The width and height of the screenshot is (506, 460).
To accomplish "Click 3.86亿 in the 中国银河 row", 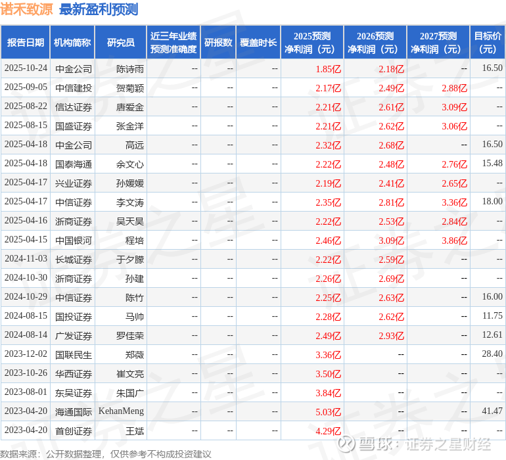I will tap(454, 240).
